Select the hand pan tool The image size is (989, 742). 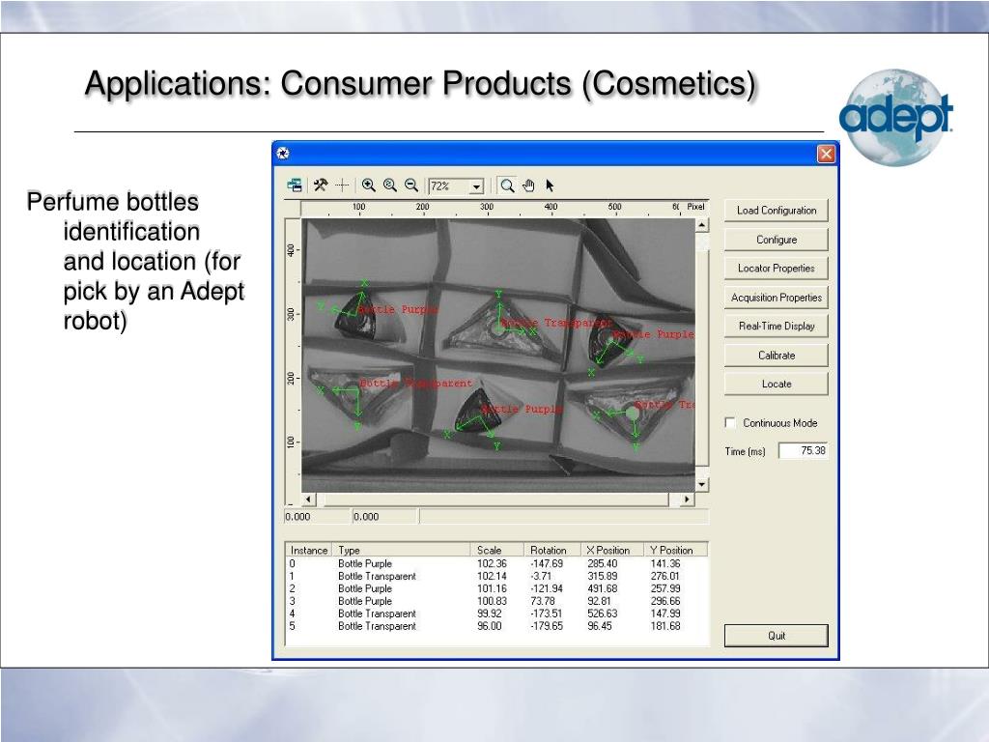click(528, 185)
